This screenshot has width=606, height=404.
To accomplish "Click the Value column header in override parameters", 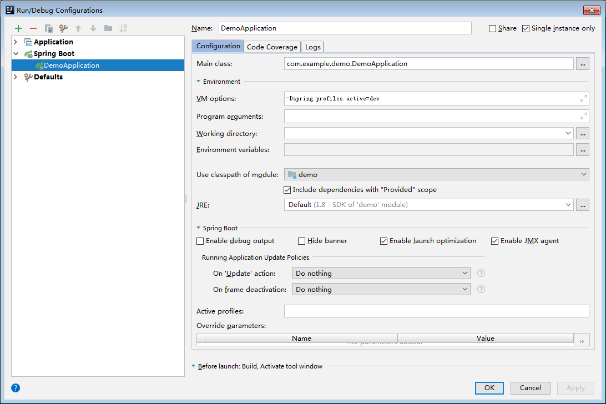I will click(486, 339).
